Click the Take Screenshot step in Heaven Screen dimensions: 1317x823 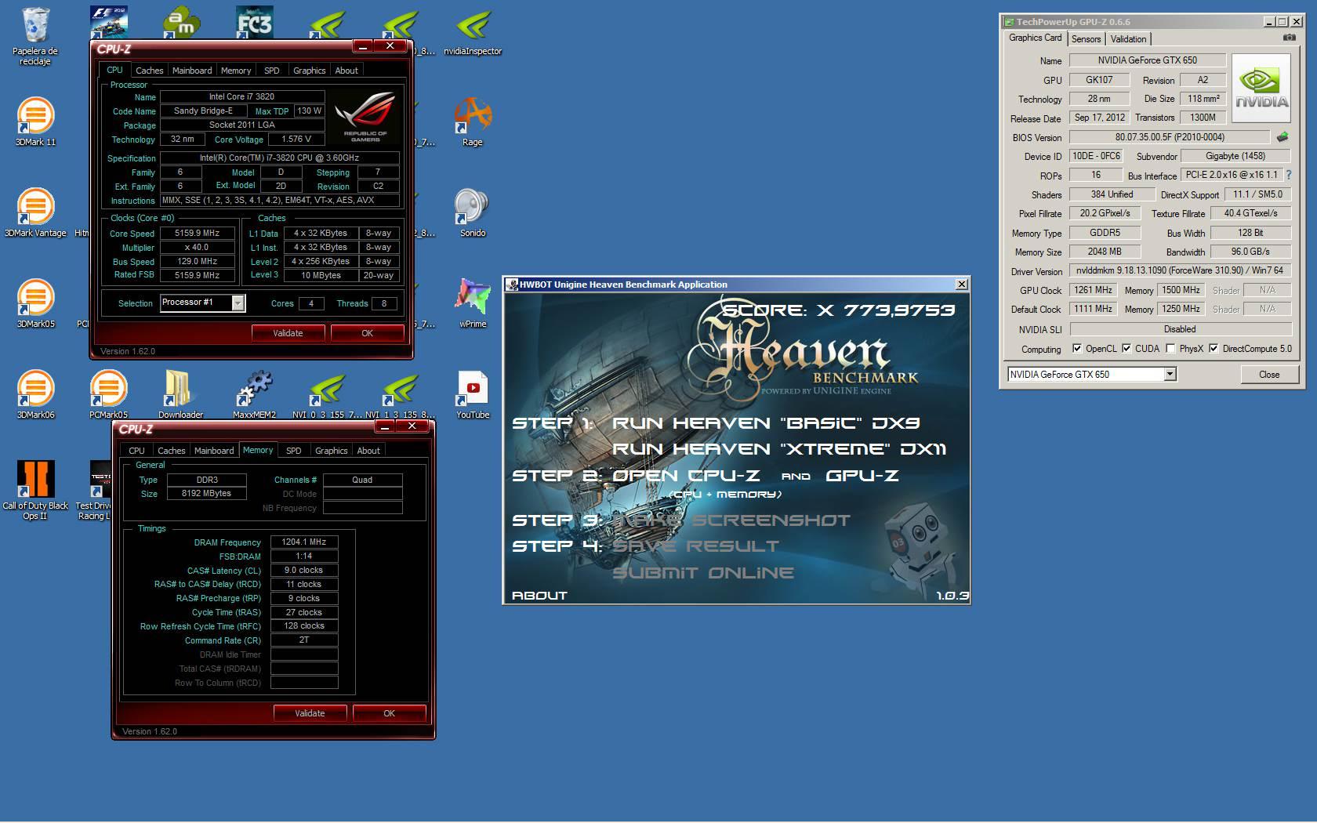click(731, 520)
